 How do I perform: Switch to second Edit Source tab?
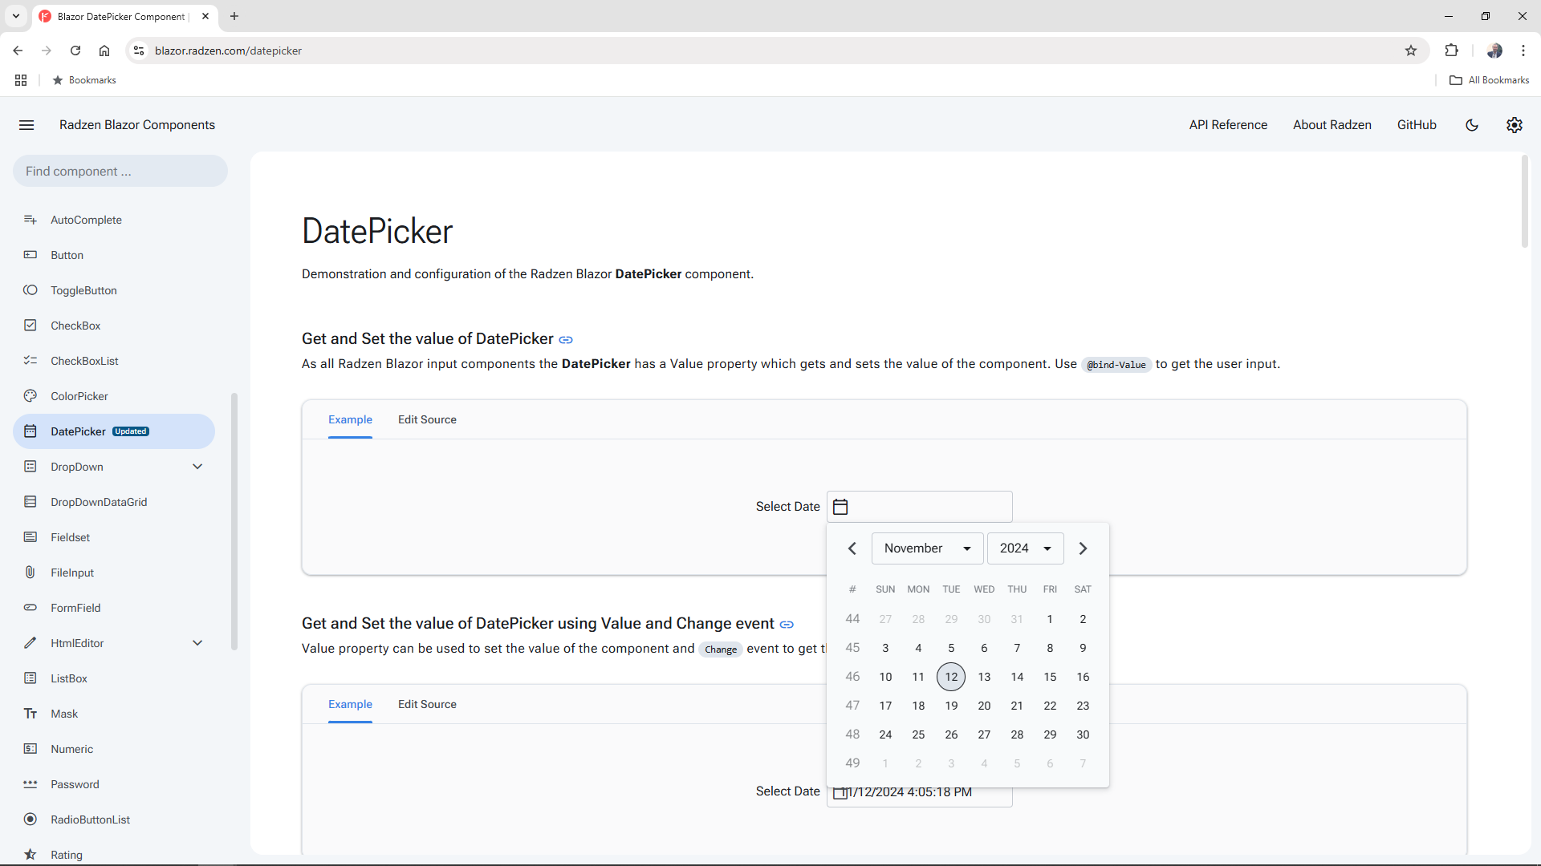[427, 704]
